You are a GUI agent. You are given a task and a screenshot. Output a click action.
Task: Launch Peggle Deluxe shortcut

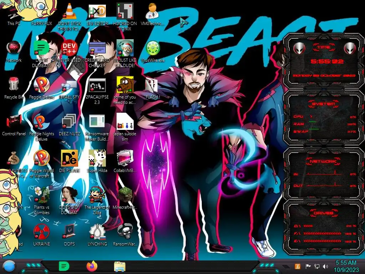(41, 88)
